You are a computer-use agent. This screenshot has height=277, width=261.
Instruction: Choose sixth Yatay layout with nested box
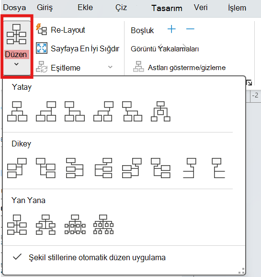tap(160, 111)
